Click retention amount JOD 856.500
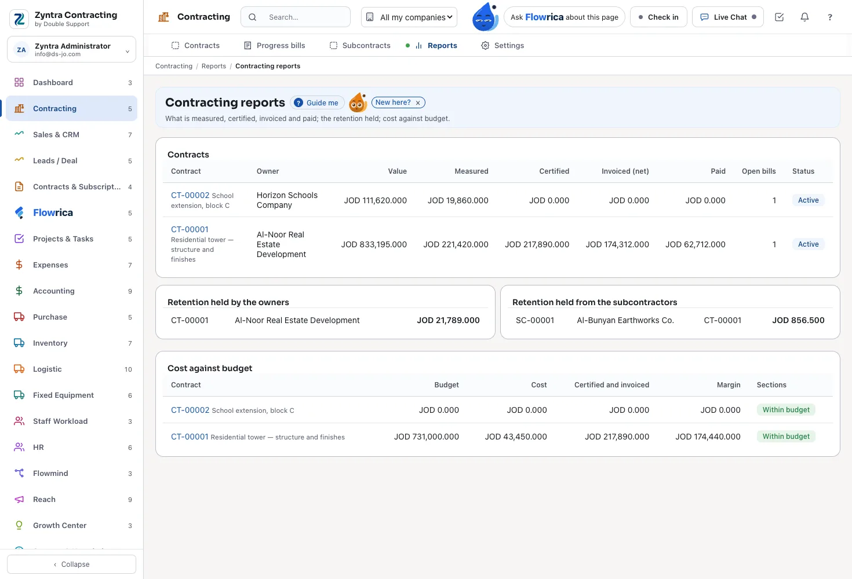The width and height of the screenshot is (852, 579). coord(798,320)
